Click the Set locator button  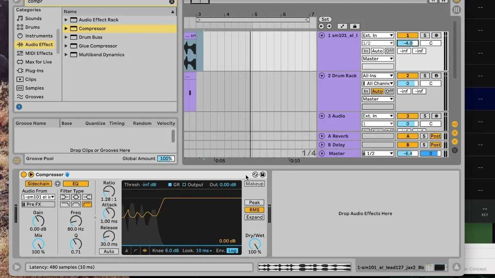(325, 19)
